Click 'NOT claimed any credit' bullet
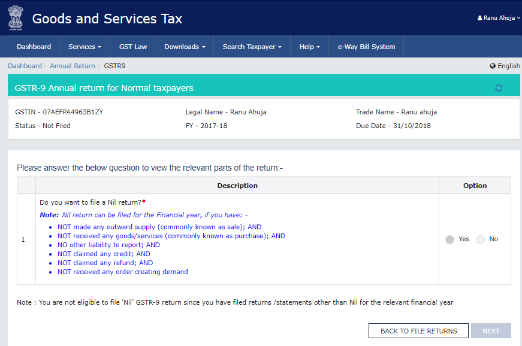The image size is (522, 346). point(104,254)
